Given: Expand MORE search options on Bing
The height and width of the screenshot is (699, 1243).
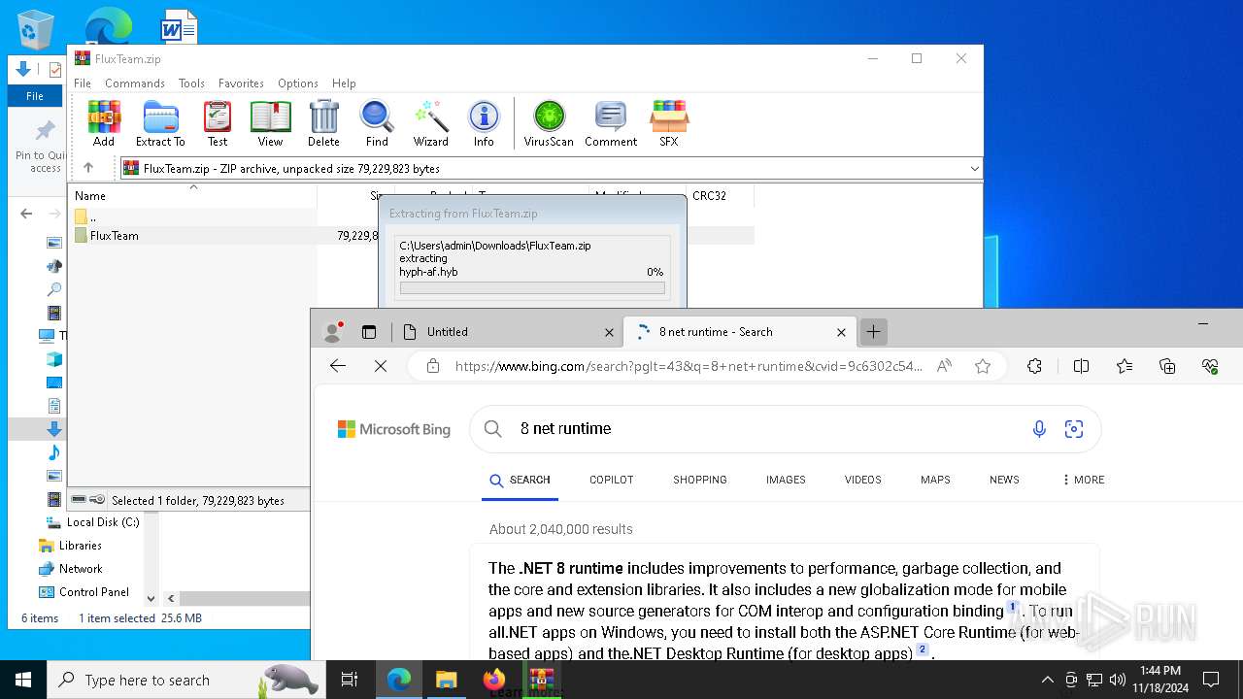Looking at the screenshot, I should [x=1083, y=480].
